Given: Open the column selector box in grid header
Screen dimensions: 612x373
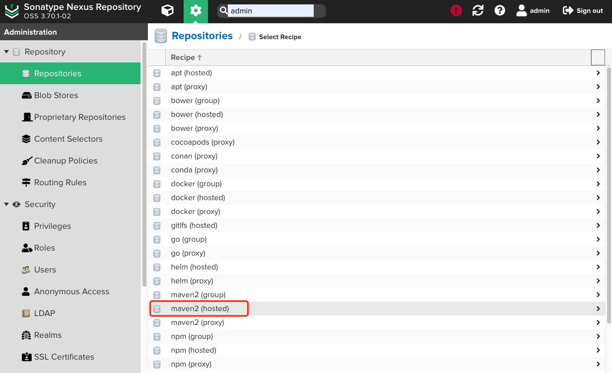Looking at the screenshot, I should (x=598, y=57).
